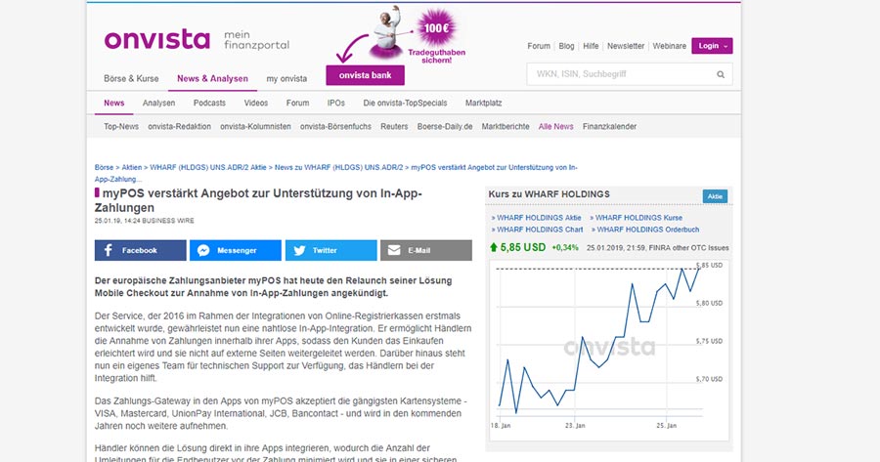Open Die onvista-TopSpecials subtab
The image size is (880, 462).
click(405, 104)
